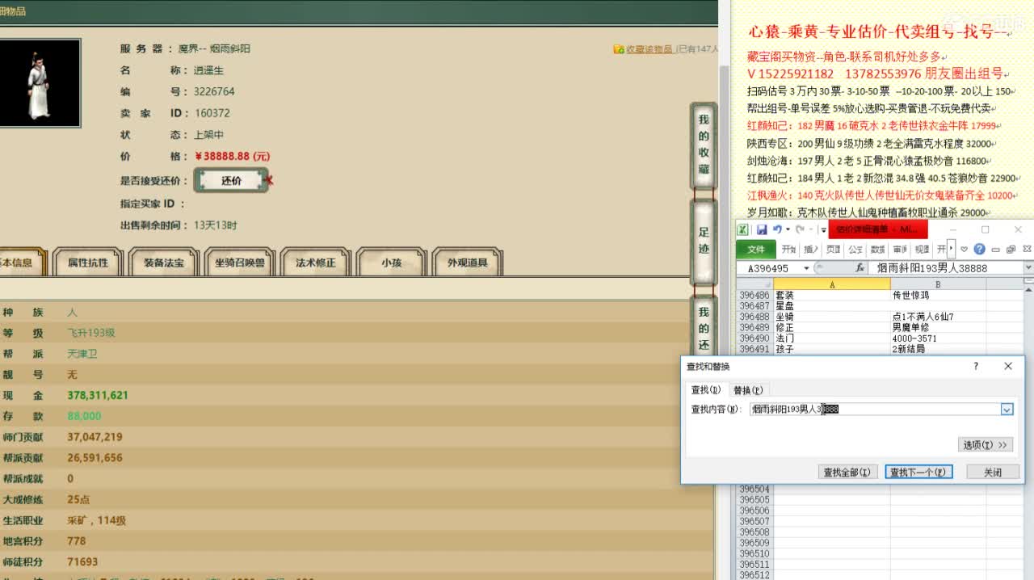Click the fx insert function icon
Image resolution: width=1034 pixels, height=580 pixels.
pos(860,267)
